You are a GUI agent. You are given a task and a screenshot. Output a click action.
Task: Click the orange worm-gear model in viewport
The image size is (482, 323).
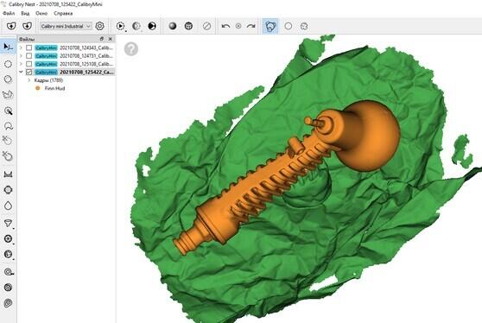[x=264, y=185]
